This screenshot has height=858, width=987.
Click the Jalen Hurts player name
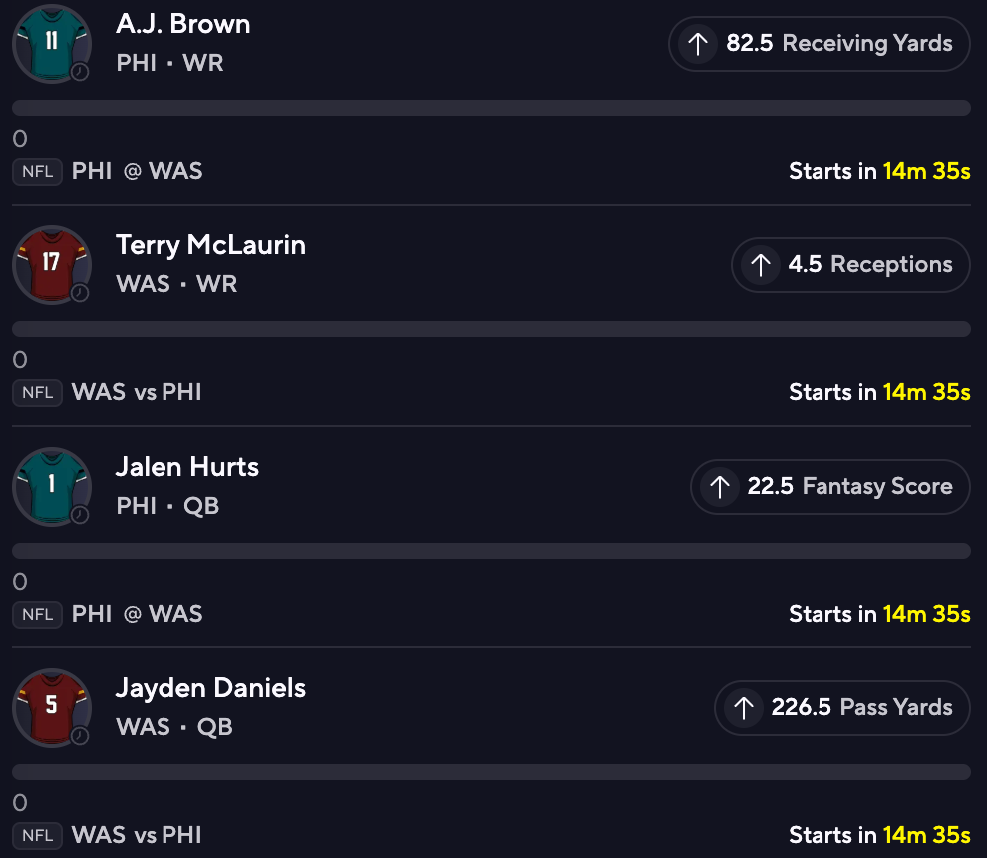[x=187, y=467]
